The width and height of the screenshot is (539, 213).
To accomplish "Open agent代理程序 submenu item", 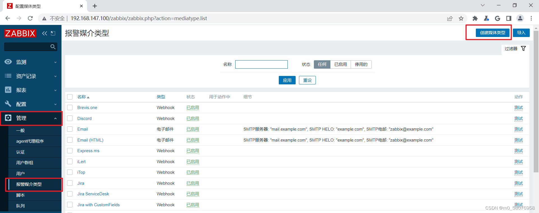I will tap(30, 141).
